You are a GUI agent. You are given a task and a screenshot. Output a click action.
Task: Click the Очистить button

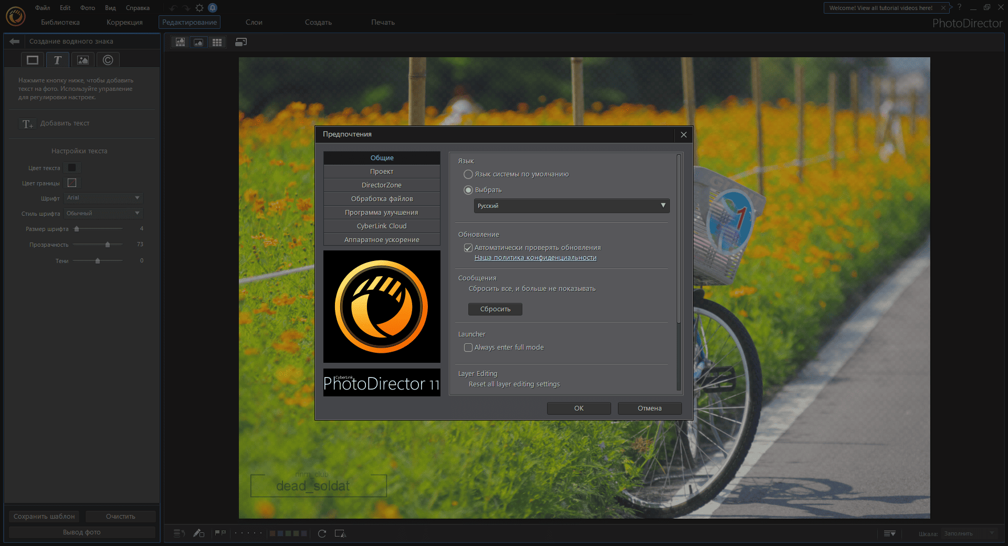121,517
